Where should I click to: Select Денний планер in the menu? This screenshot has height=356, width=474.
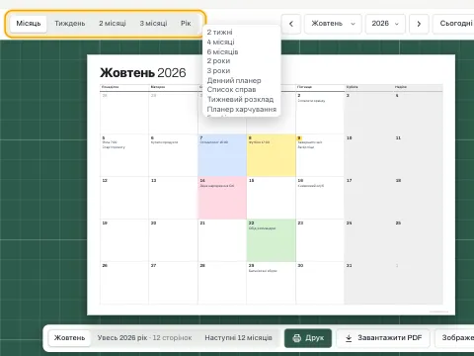[x=234, y=80]
